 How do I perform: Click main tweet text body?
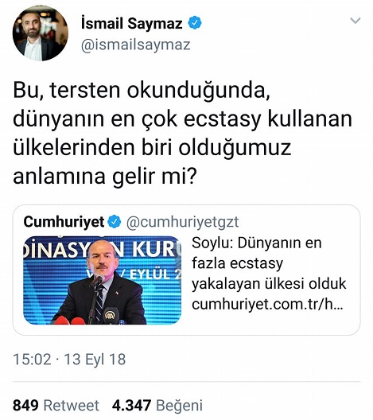pyautogui.click(x=182, y=134)
